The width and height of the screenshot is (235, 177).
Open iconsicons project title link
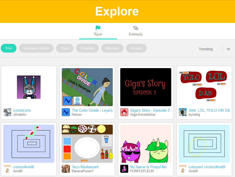[22, 110]
